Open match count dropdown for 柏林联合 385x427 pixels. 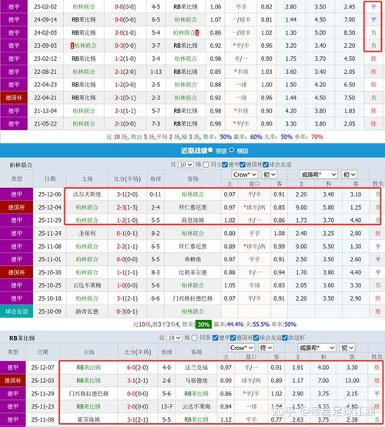click(186, 165)
